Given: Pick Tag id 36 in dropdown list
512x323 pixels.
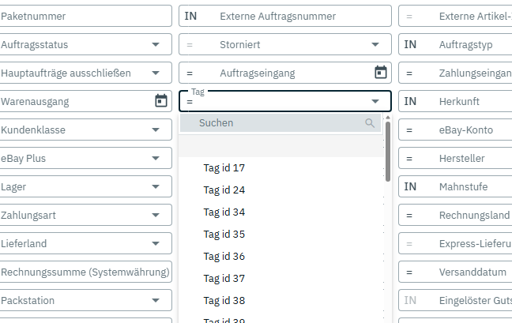Looking at the screenshot, I should [x=224, y=256].
